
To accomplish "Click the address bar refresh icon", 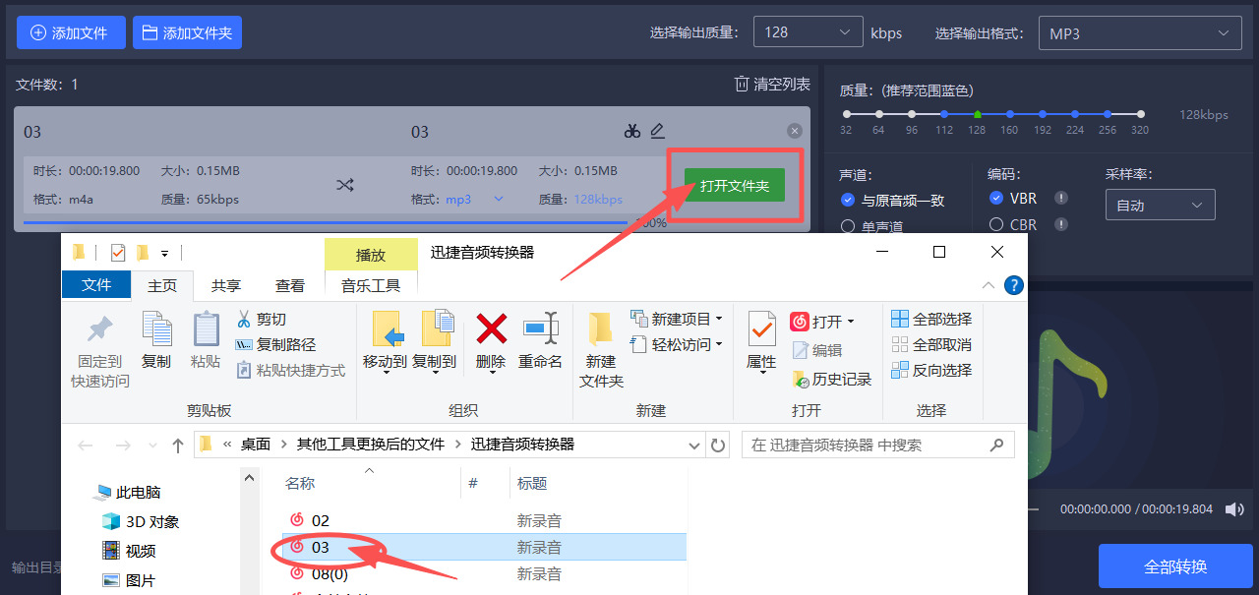I will 718,446.
